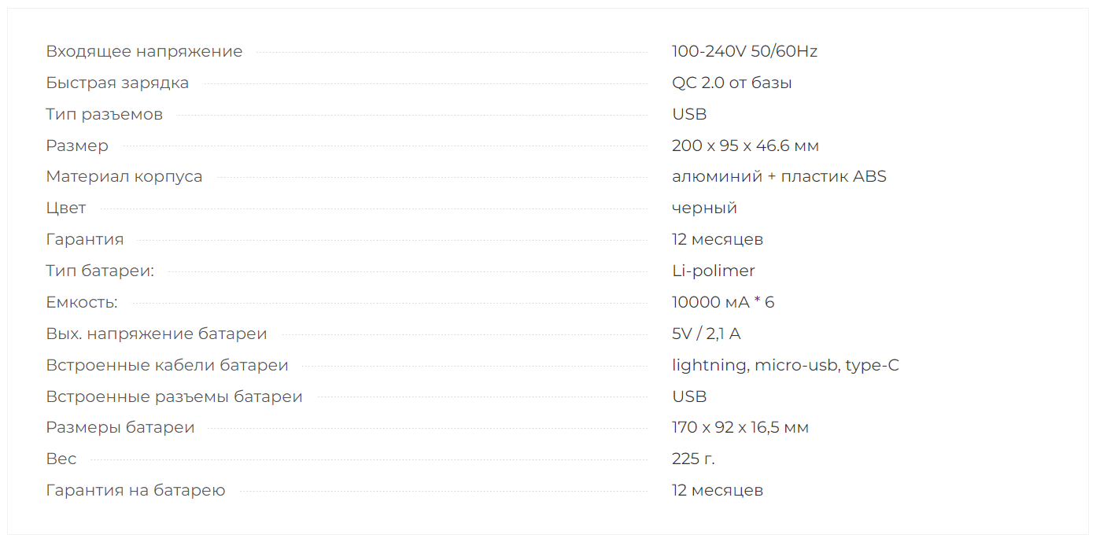Click the "5V / 2,1 A" value

(706, 334)
